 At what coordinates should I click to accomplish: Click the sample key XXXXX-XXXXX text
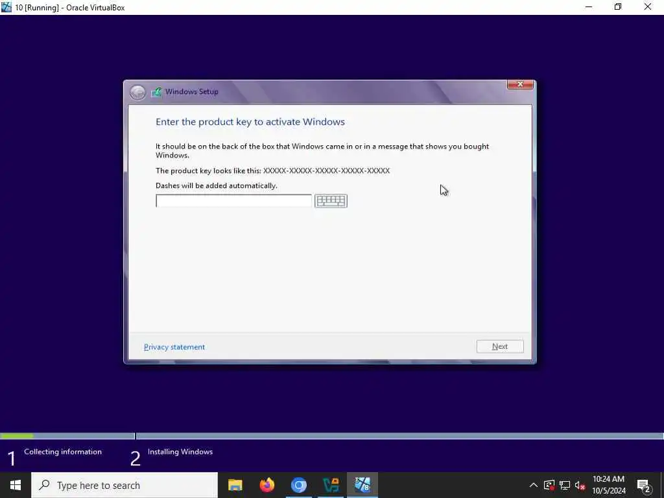(x=327, y=171)
